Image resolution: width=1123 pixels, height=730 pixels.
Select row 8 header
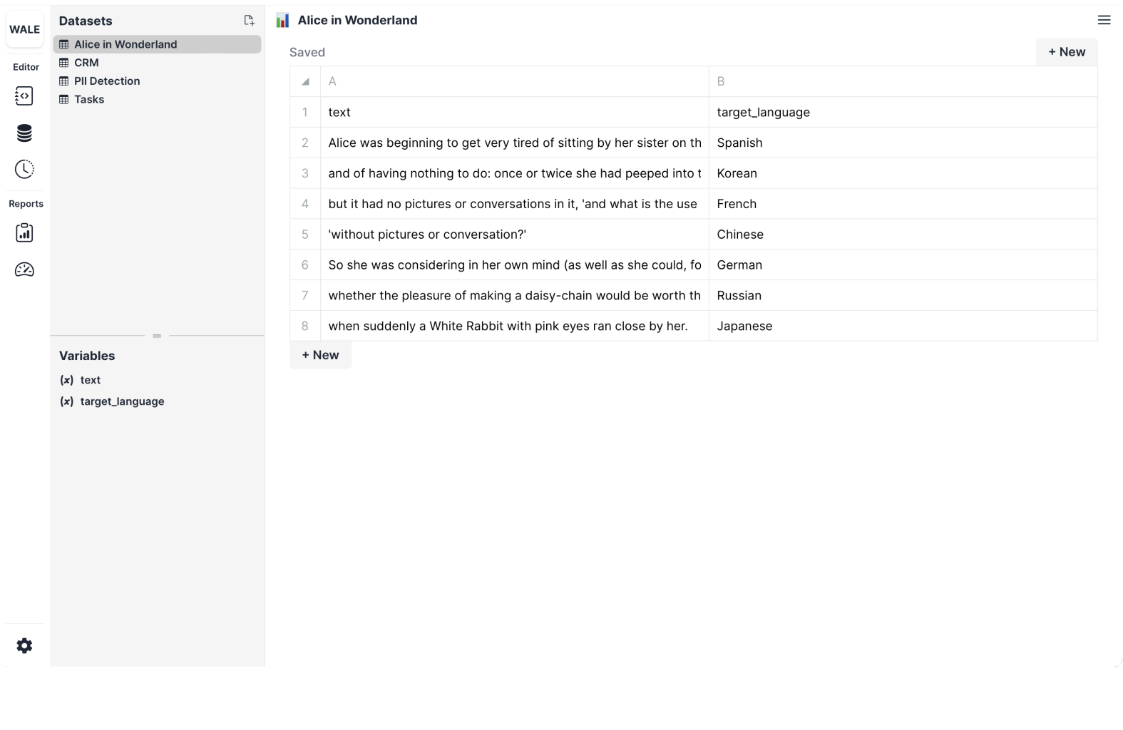click(x=305, y=327)
